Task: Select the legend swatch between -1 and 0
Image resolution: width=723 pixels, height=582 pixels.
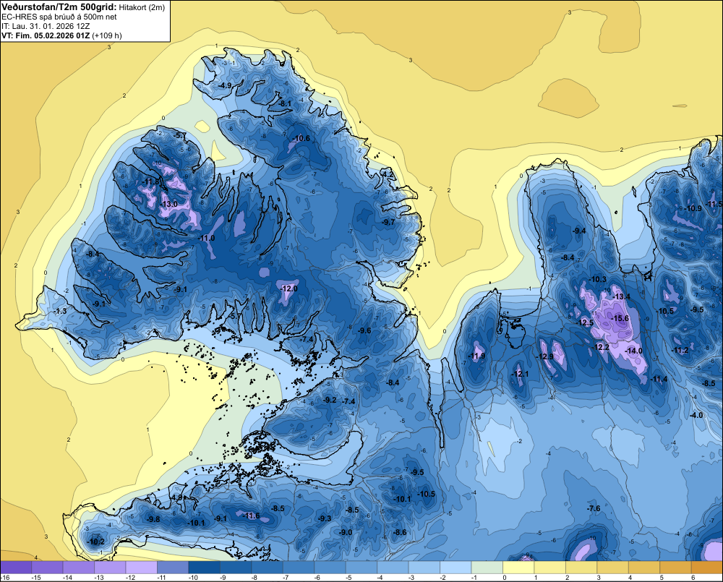Action: click(x=487, y=568)
